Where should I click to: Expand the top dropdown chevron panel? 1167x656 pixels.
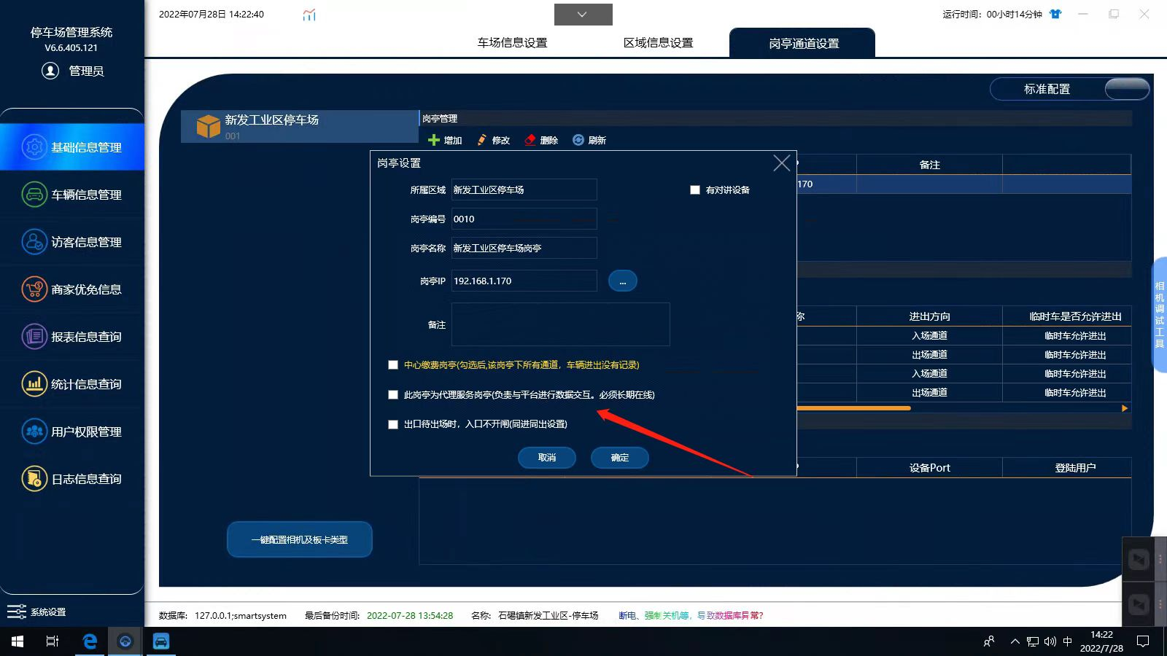click(583, 15)
